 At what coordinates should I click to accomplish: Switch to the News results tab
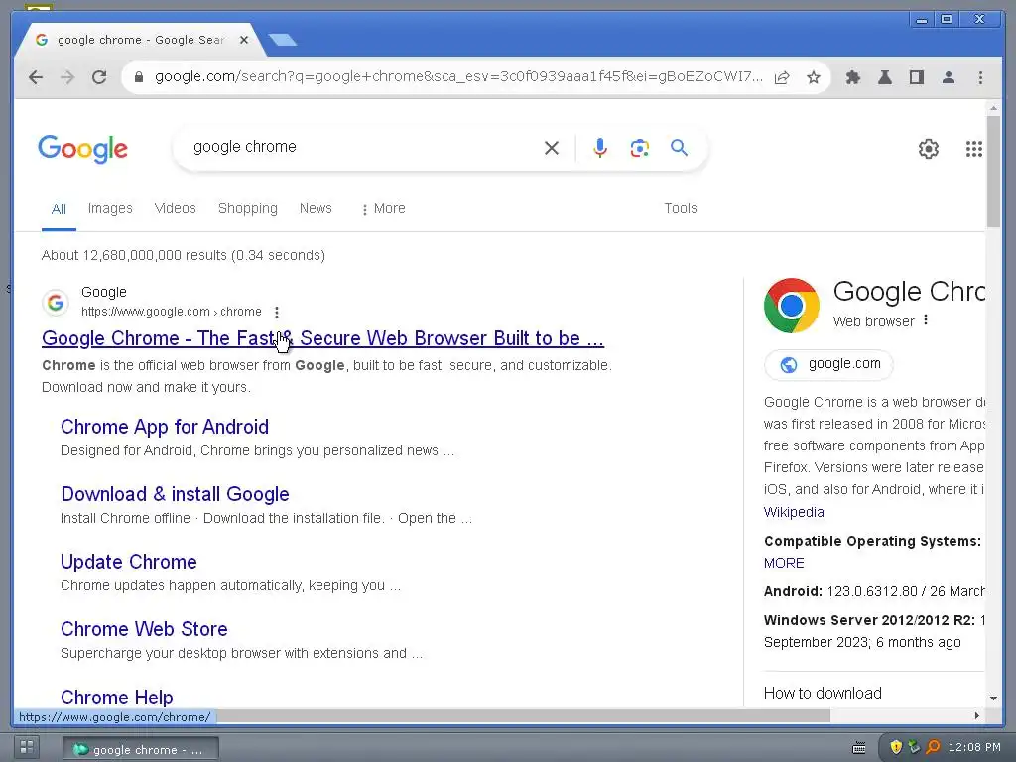tap(316, 208)
